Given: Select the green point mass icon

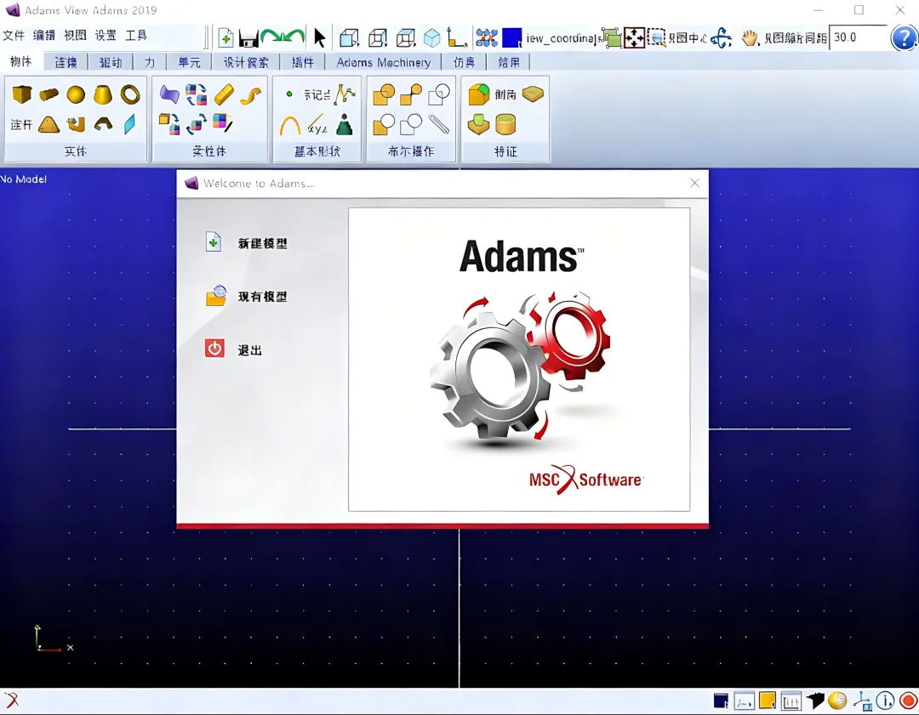Looking at the screenshot, I should pos(345,124).
